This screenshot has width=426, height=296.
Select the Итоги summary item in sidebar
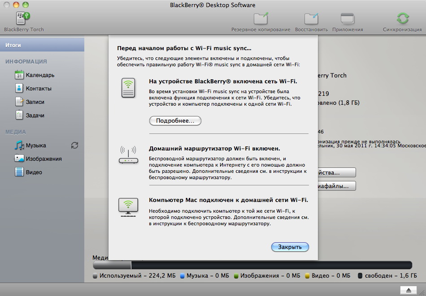[x=42, y=45]
